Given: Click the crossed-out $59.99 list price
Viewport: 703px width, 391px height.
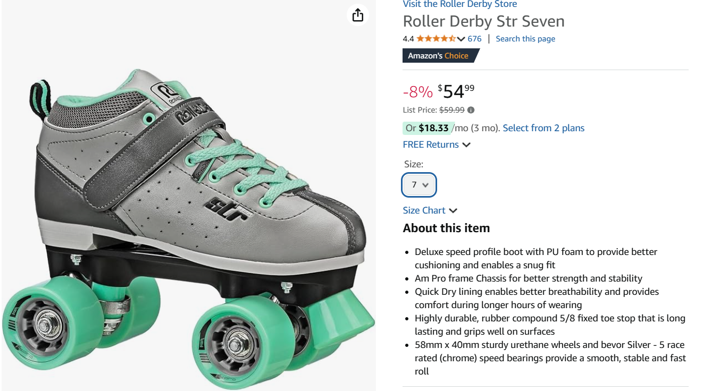Looking at the screenshot, I should pyautogui.click(x=452, y=110).
